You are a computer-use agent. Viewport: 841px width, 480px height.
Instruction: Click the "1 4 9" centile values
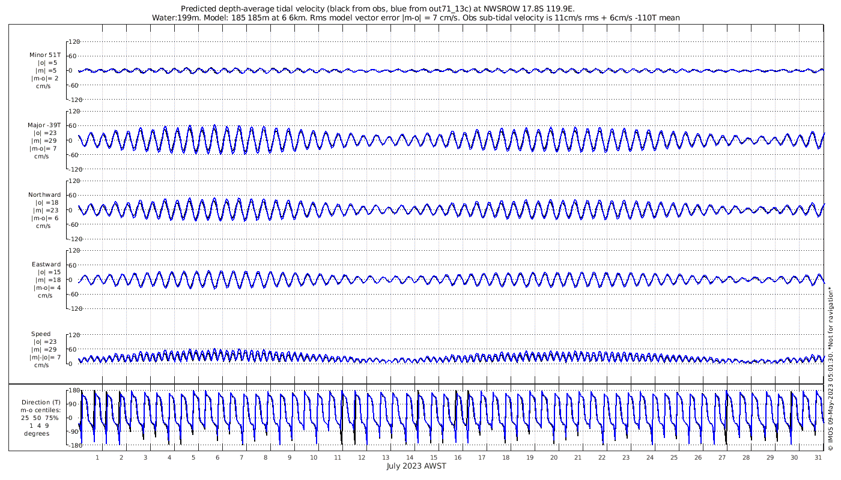point(39,426)
